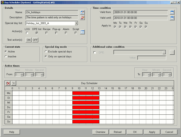The image size is (181, 137).
Task: Click the icon next to the Description field
Action: tap(83, 18)
